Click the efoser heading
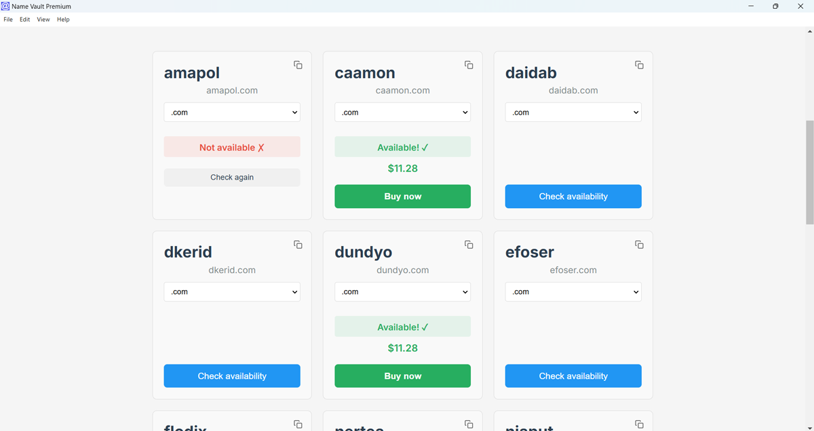Viewport: 814px width, 431px height. point(530,252)
